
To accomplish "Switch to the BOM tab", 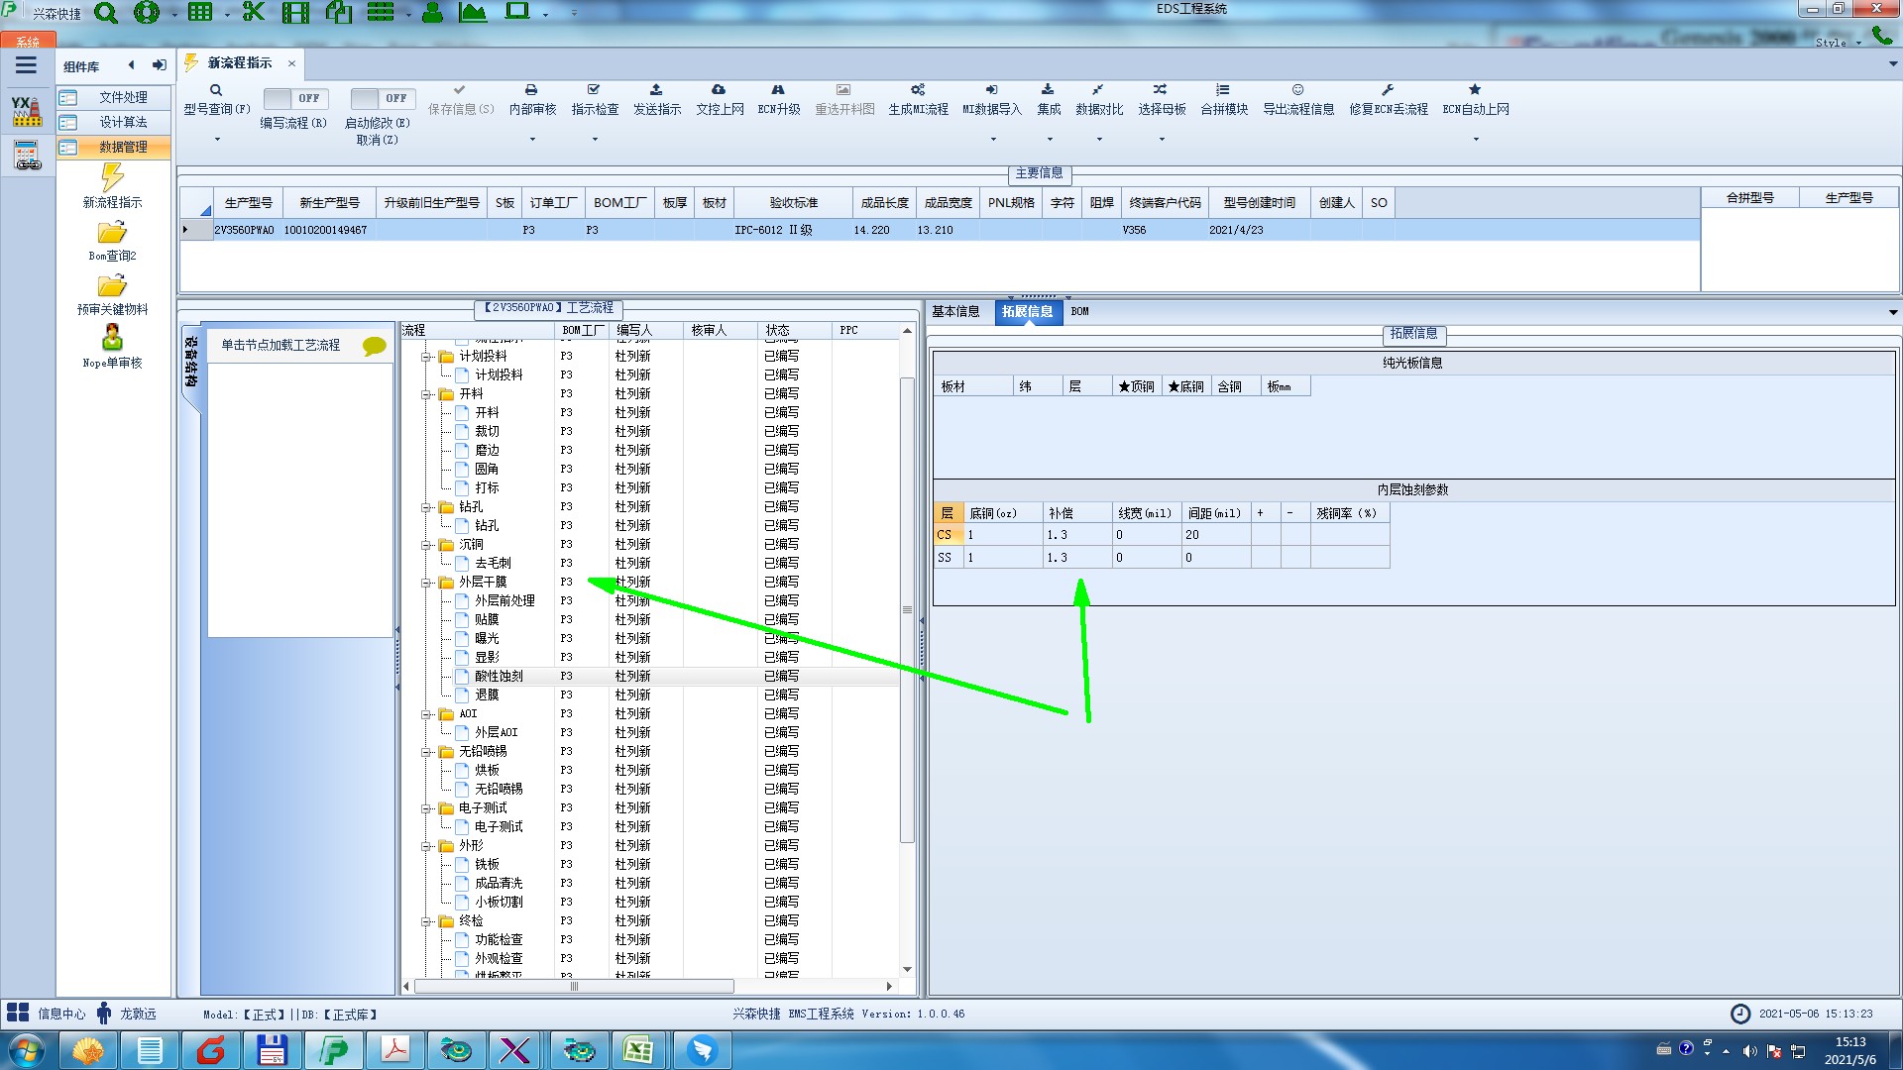I will coord(1079,311).
